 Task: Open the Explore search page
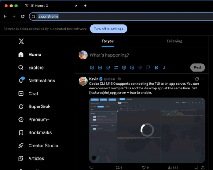31,68
